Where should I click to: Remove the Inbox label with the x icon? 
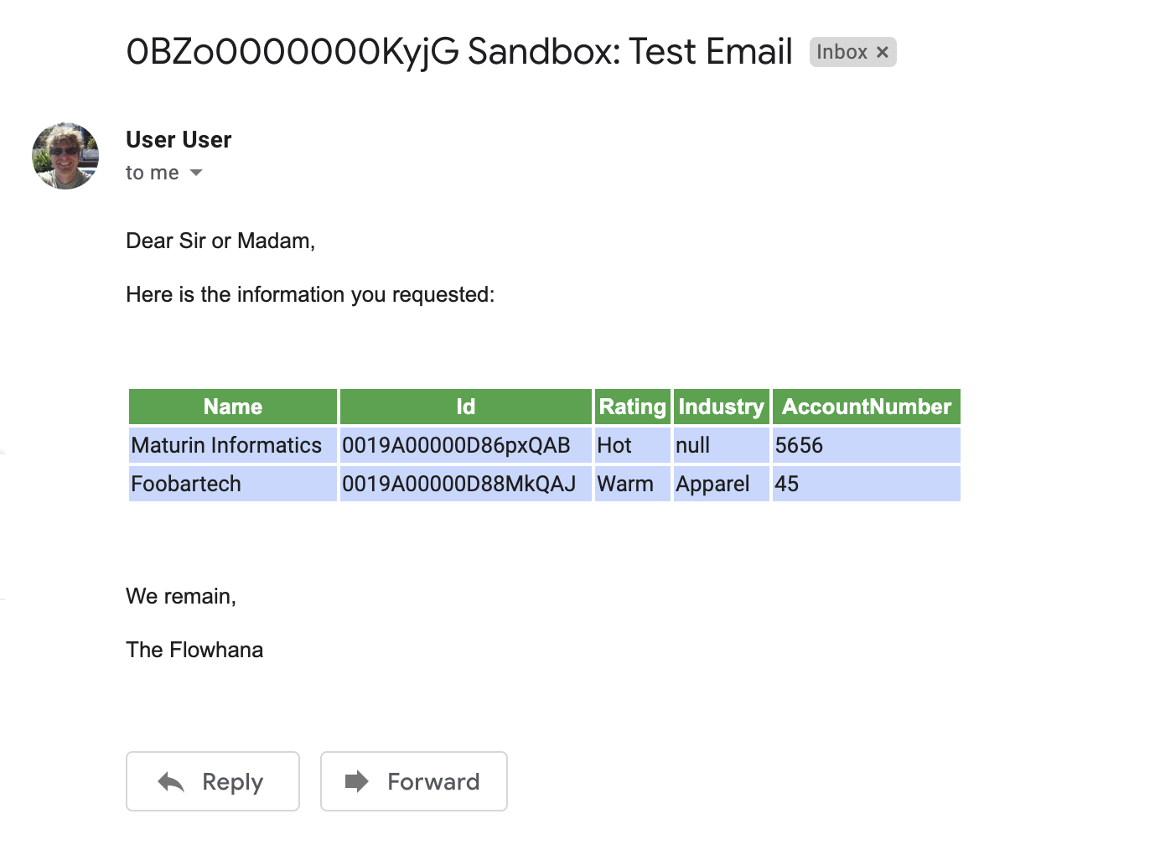tap(882, 52)
